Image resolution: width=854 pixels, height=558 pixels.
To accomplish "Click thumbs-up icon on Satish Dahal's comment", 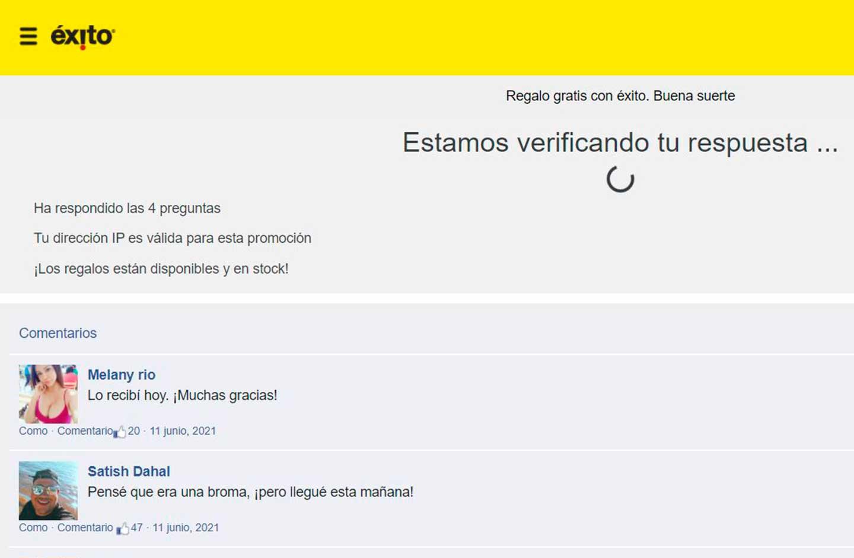I will tap(123, 528).
